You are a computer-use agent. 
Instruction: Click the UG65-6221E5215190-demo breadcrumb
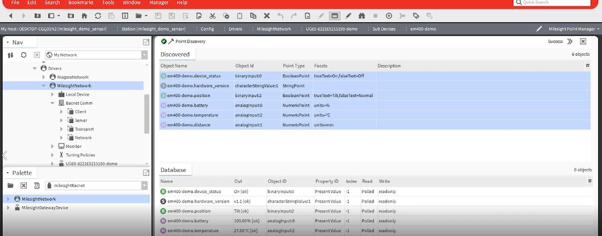coord(332,29)
